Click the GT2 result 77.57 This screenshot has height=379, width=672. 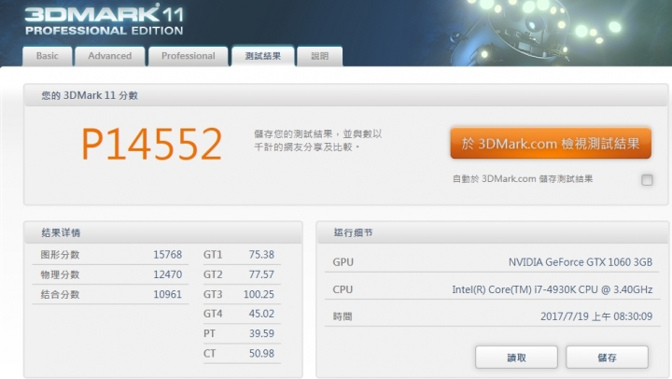point(261,274)
